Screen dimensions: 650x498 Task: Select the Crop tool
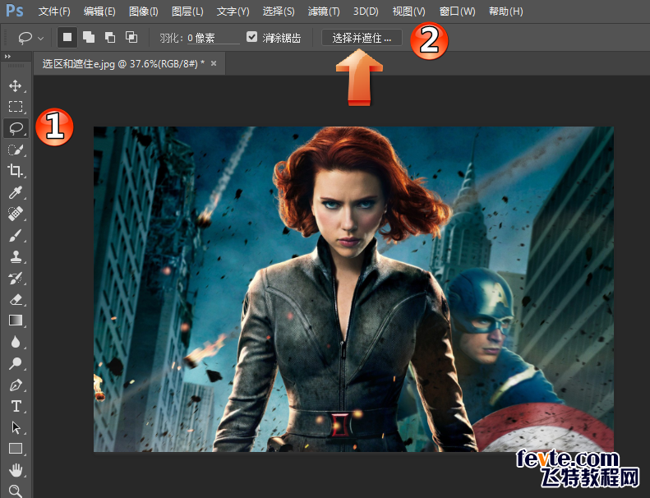pyautogui.click(x=16, y=171)
